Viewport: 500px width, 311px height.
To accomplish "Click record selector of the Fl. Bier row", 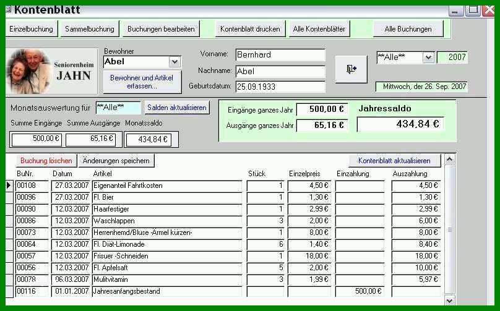I will click(x=9, y=198).
